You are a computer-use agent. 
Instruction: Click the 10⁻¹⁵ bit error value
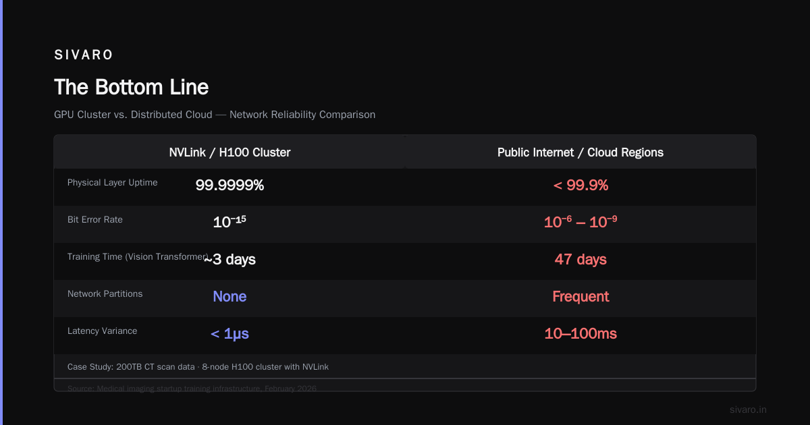230,221
